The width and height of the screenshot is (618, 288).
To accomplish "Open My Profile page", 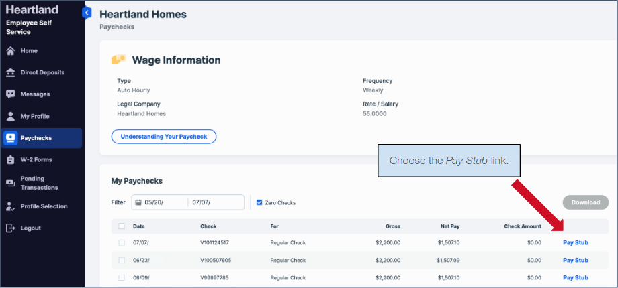I will pyautogui.click(x=35, y=117).
